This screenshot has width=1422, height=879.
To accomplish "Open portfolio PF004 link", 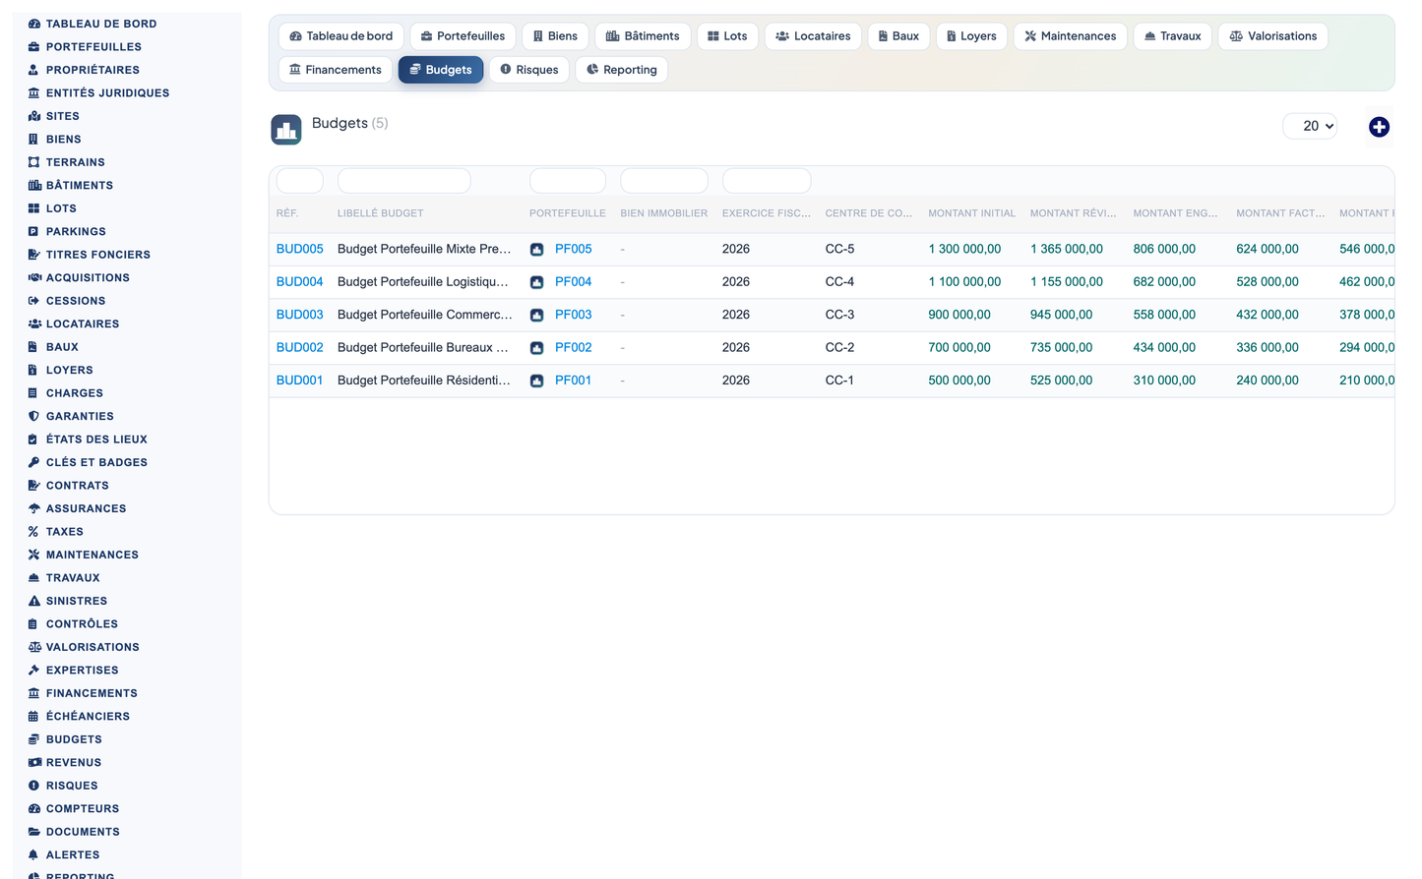I will click(x=573, y=281).
